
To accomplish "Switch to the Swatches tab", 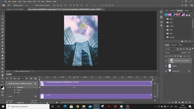I will point(172,11).
